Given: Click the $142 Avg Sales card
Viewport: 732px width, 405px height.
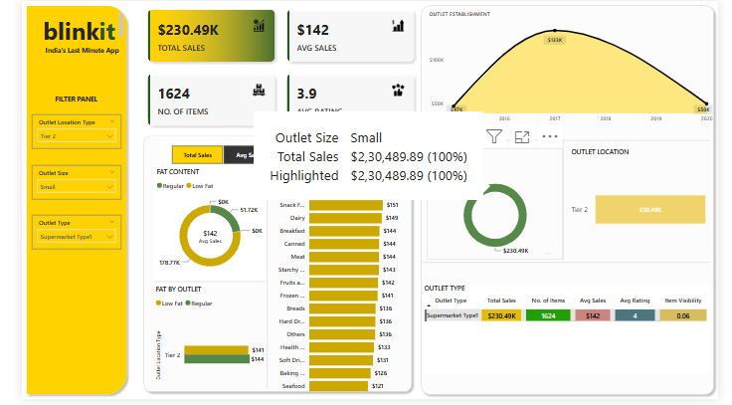Looking at the screenshot, I should coord(351,36).
